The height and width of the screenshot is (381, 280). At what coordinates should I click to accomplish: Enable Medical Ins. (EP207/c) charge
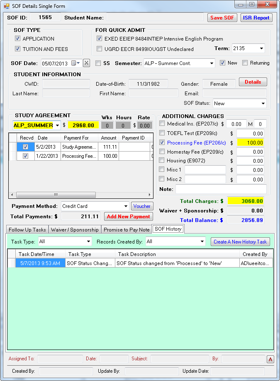[162, 123]
